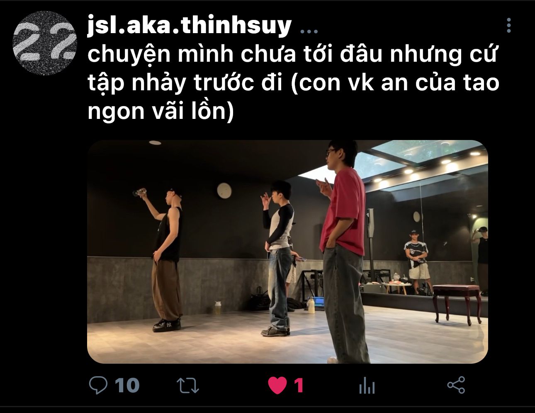Open the tweet text starting "chuyện mình"
The width and height of the screenshot is (535, 413).
pos(293,83)
